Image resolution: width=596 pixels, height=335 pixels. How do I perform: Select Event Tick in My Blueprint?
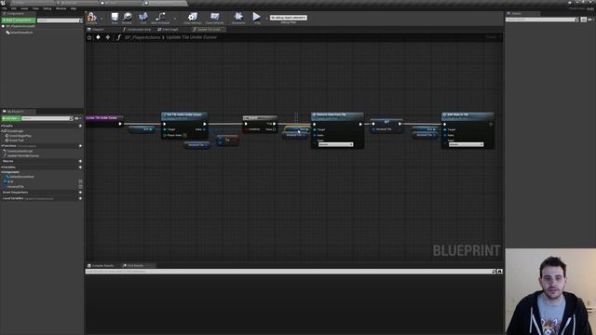point(16,141)
